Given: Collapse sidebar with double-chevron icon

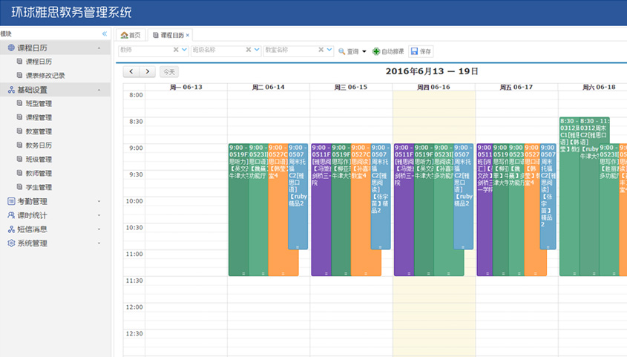Looking at the screenshot, I should point(105,34).
